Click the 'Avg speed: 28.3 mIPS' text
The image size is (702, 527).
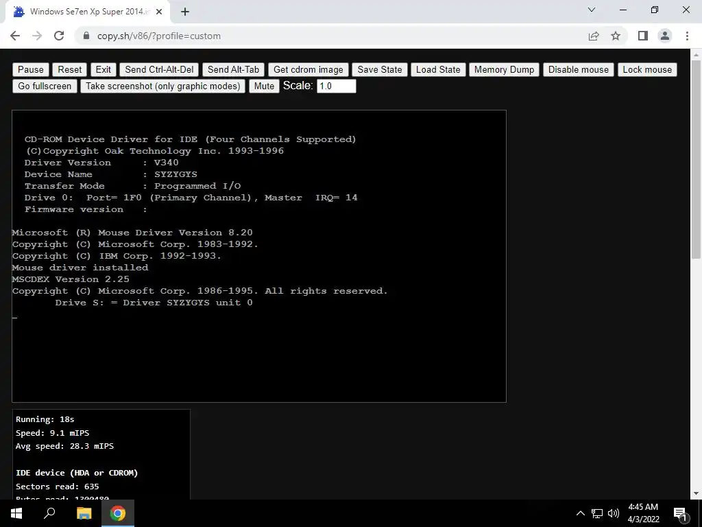point(64,446)
